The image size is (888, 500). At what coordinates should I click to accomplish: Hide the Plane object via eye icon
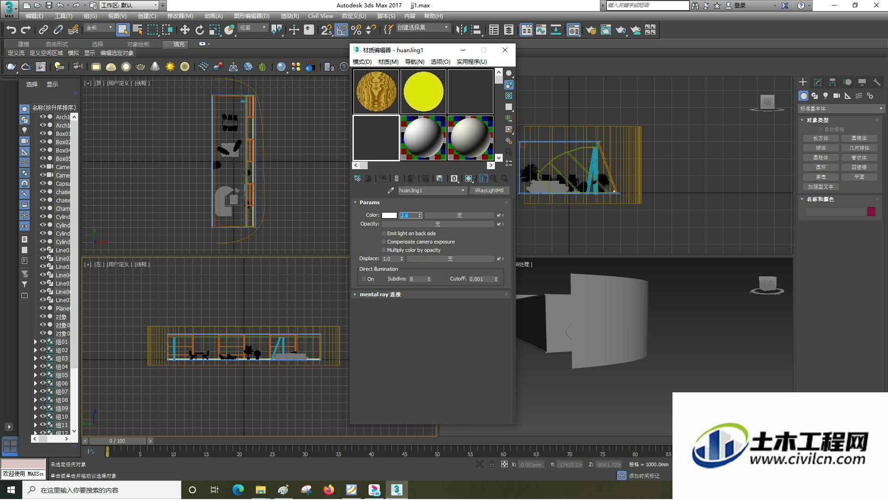pos(43,308)
